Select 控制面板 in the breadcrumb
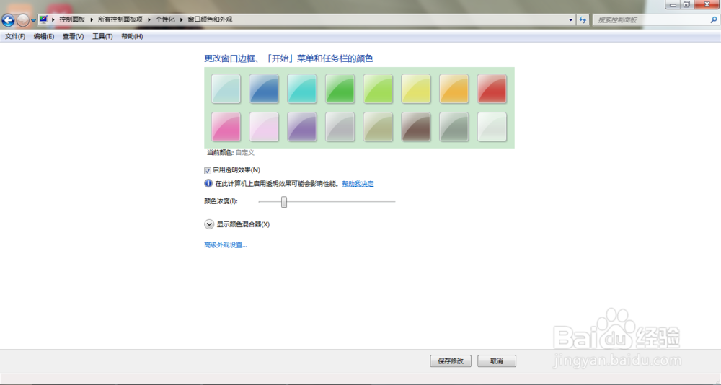The height and width of the screenshot is (385, 721). tap(72, 19)
